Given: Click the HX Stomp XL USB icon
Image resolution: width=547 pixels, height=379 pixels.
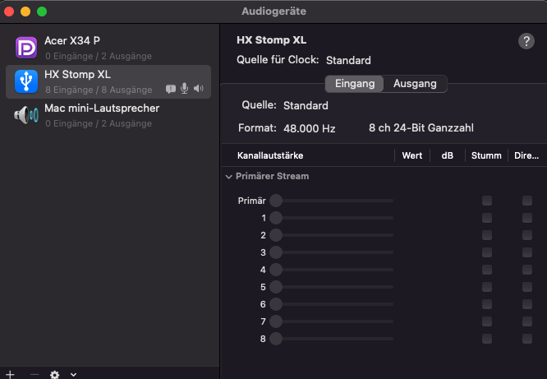Looking at the screenshot, I should (x=26, y=81).
